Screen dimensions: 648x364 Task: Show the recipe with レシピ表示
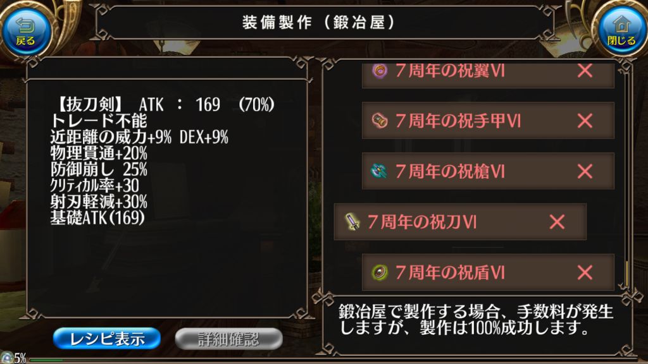click(107, 339)
